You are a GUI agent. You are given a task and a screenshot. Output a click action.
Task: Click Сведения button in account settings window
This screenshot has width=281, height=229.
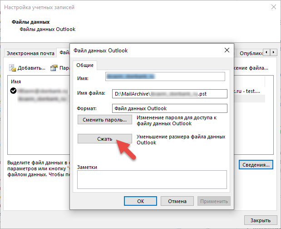tap(256, 165)
